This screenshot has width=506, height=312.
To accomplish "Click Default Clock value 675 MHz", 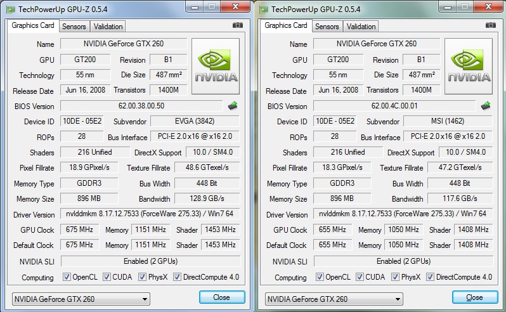I will click(x=79, y=245).
